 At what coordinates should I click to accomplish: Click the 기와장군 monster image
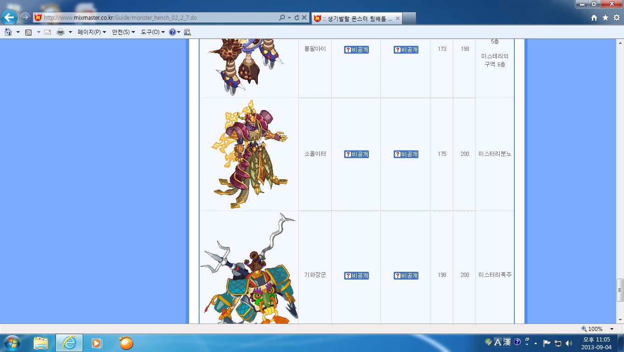[249, 268]
